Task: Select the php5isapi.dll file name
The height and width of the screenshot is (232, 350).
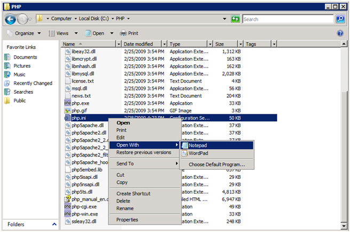Action: (x=85, y=177)
